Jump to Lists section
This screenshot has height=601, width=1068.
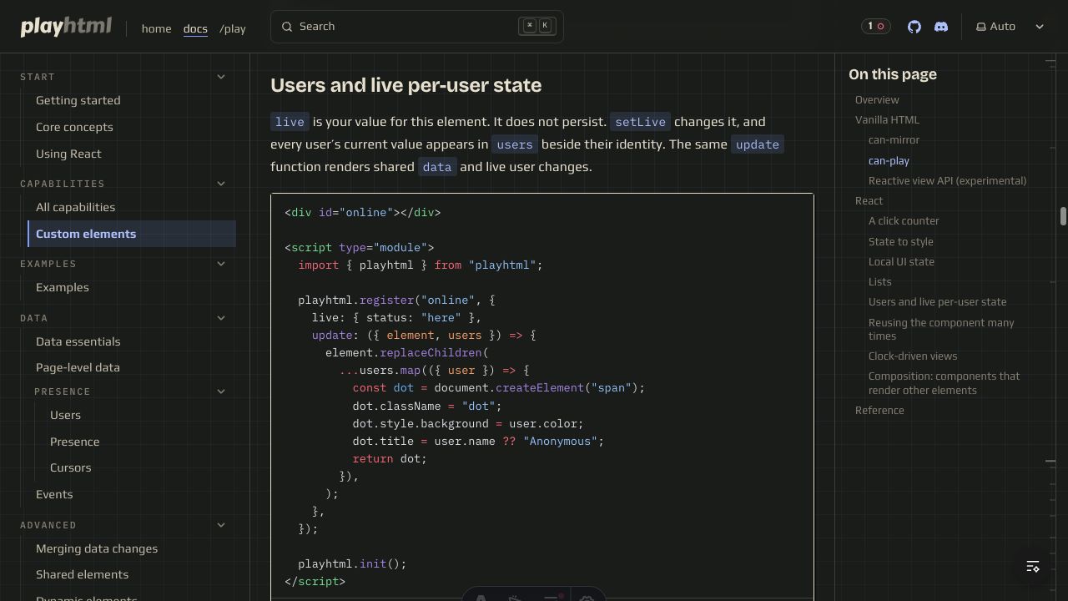click(879, 281)
